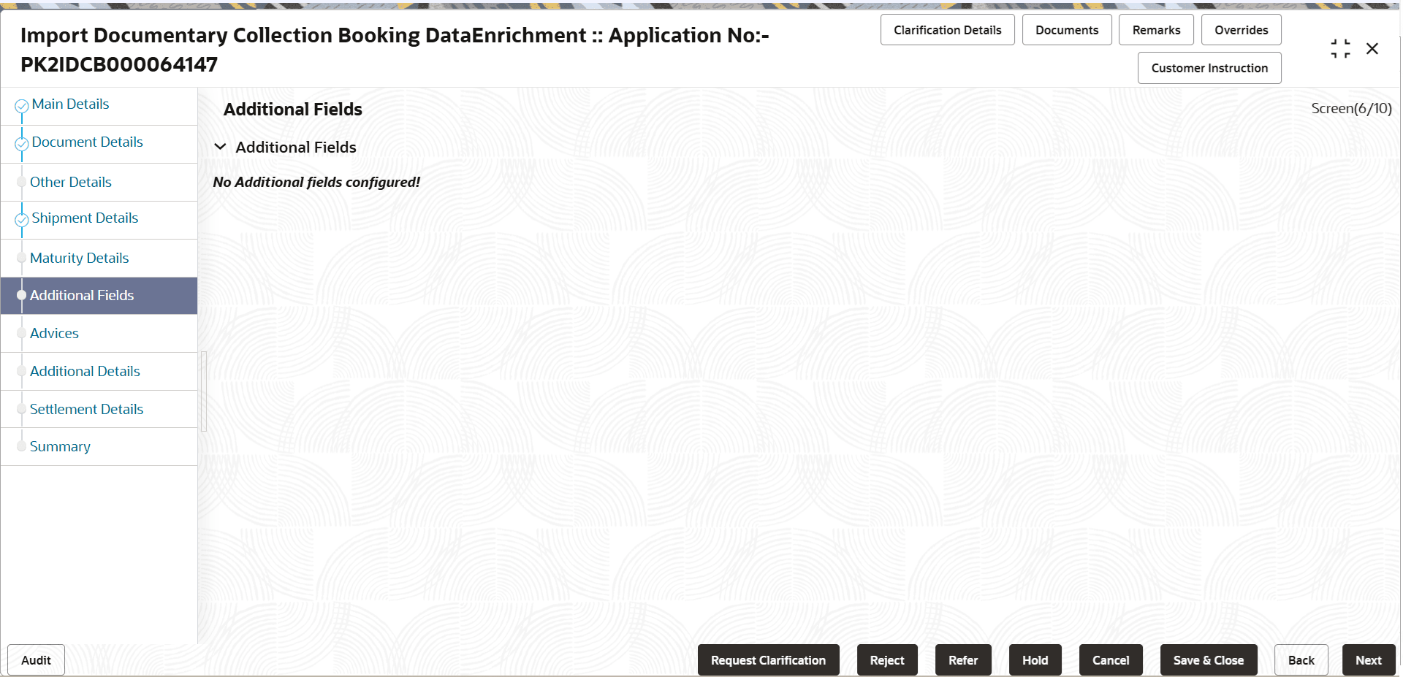1403x677 pixels.
Task: Switch to the Other Details stage
Action: click(x=71, y=182)
